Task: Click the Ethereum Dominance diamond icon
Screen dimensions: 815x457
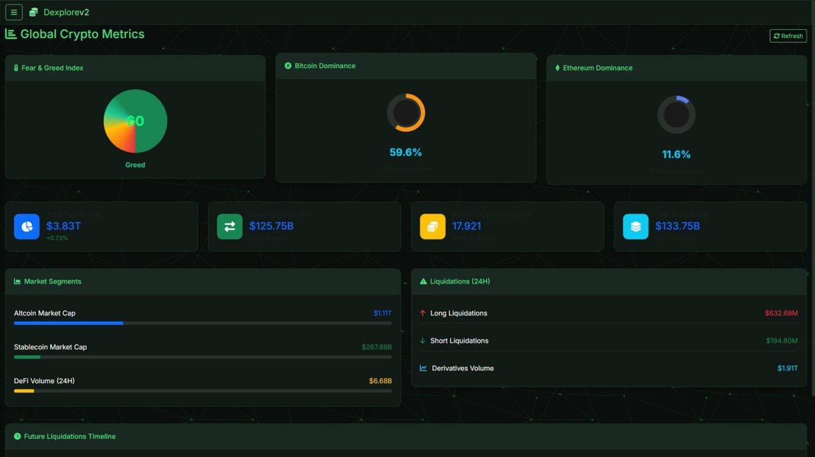Action: click(558, 68)
